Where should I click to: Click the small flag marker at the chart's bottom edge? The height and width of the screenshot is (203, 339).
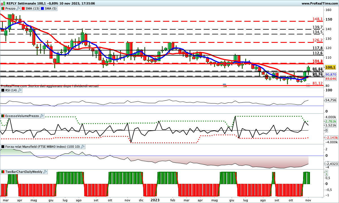click(x=225, y=85)
